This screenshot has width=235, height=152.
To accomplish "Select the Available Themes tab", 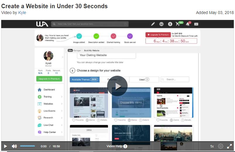I will tap(85, 80).
